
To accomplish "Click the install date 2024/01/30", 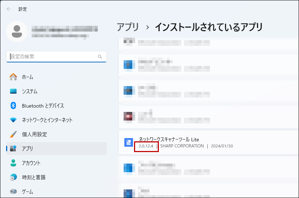I will click(x=222, y=146).
